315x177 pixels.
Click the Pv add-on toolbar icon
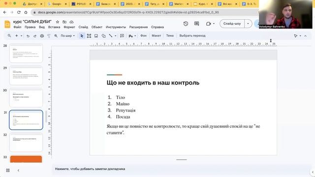pyautogui.click(x=131, y=36)
